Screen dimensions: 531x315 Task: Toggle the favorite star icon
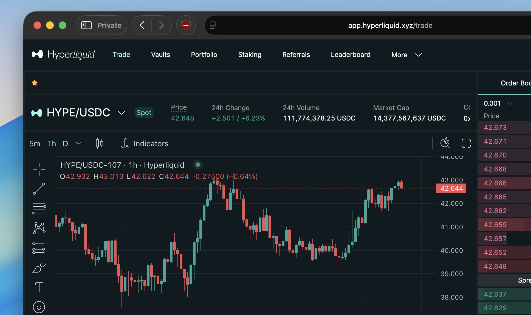tap(35, 83)
